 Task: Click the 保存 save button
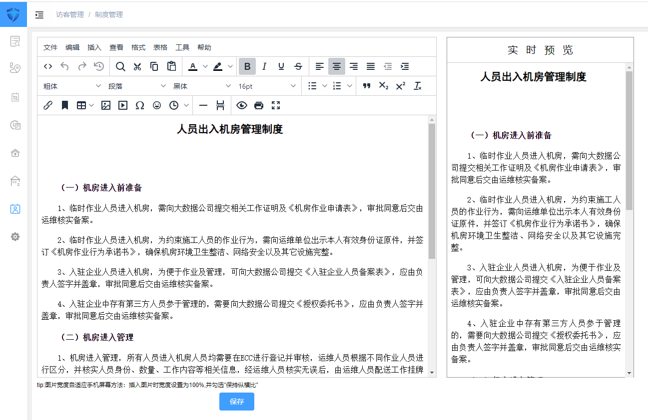[237, 402]
